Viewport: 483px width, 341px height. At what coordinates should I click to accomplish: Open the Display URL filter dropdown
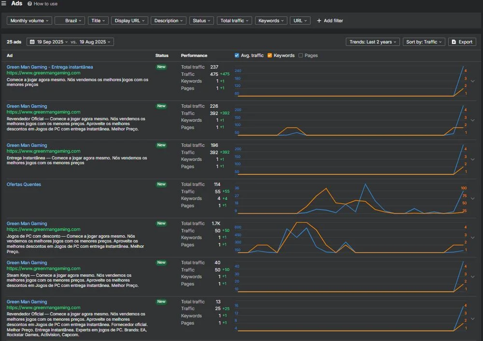(129, 21)
